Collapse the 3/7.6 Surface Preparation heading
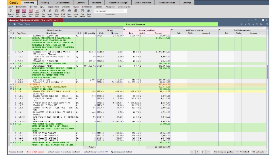The height and width of the screenshot is (155, 276). coord(11,38)
